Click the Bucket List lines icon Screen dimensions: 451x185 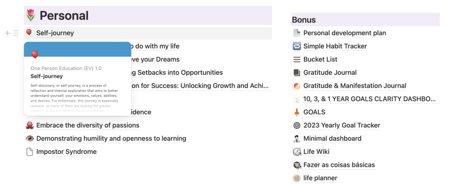coord(297,60)
